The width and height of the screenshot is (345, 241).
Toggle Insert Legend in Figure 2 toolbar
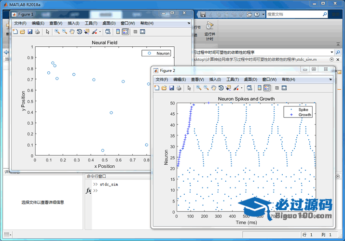pos(267,88)
